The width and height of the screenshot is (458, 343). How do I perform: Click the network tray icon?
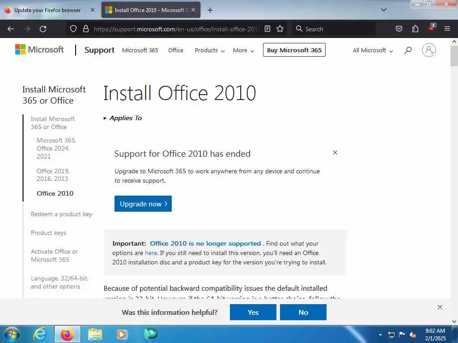point(391,335)
